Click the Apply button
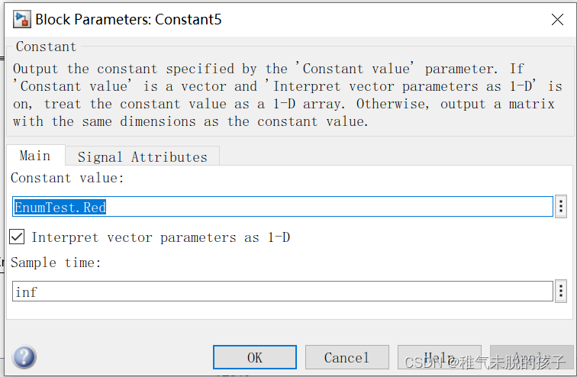 point(531,357)
